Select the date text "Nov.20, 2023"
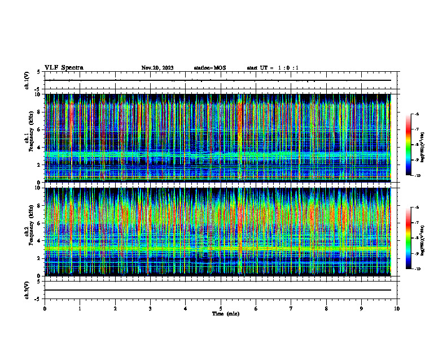The width and height of the screenshot is (447, 346). pyautogui.click(x=157, y=68)
